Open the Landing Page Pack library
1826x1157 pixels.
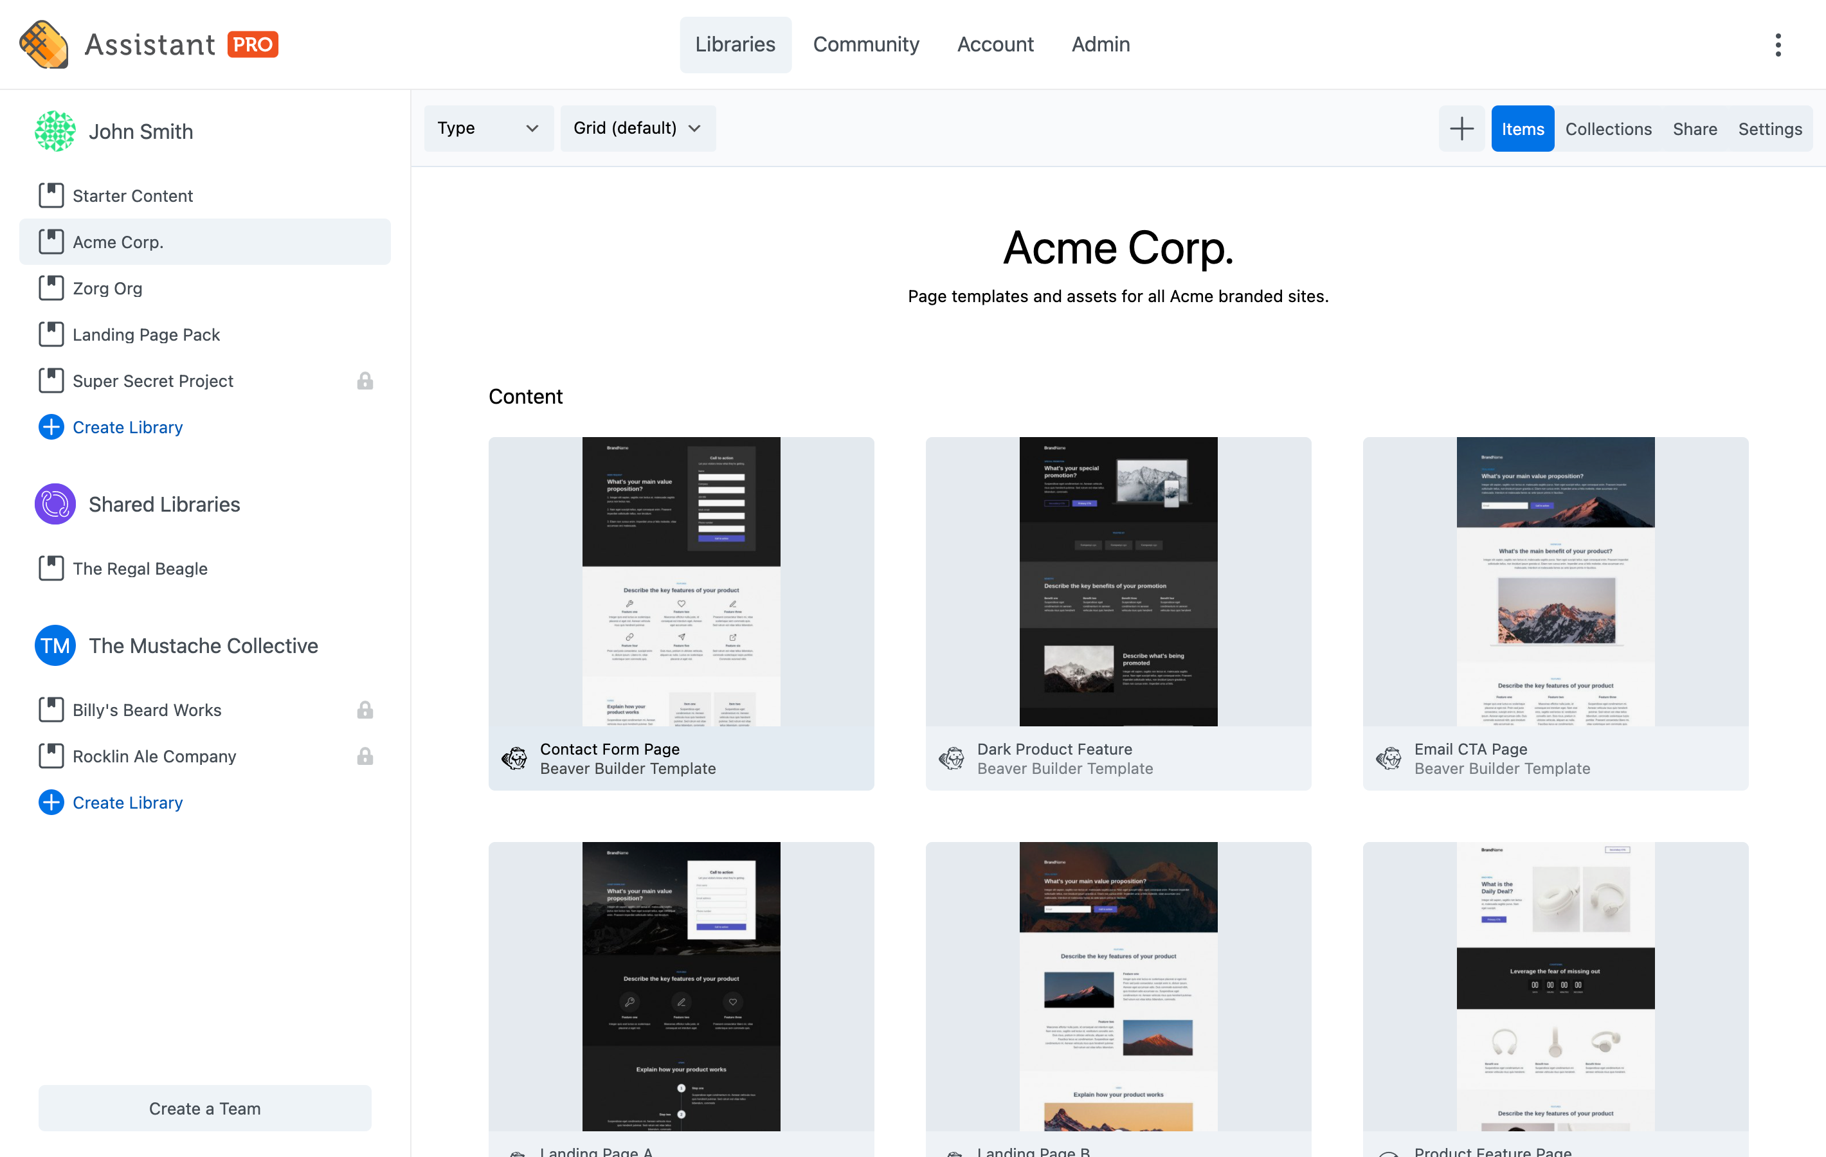click(x=204, y=334)
